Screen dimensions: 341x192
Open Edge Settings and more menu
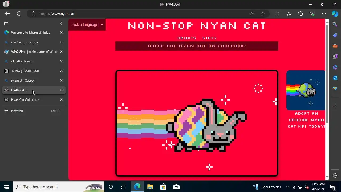(x=324, y=14)
